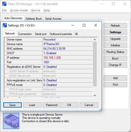Screen dimensions: 131x132
Task: Click the scroll down arrow of settings list
Action: [x=95, y=95]
